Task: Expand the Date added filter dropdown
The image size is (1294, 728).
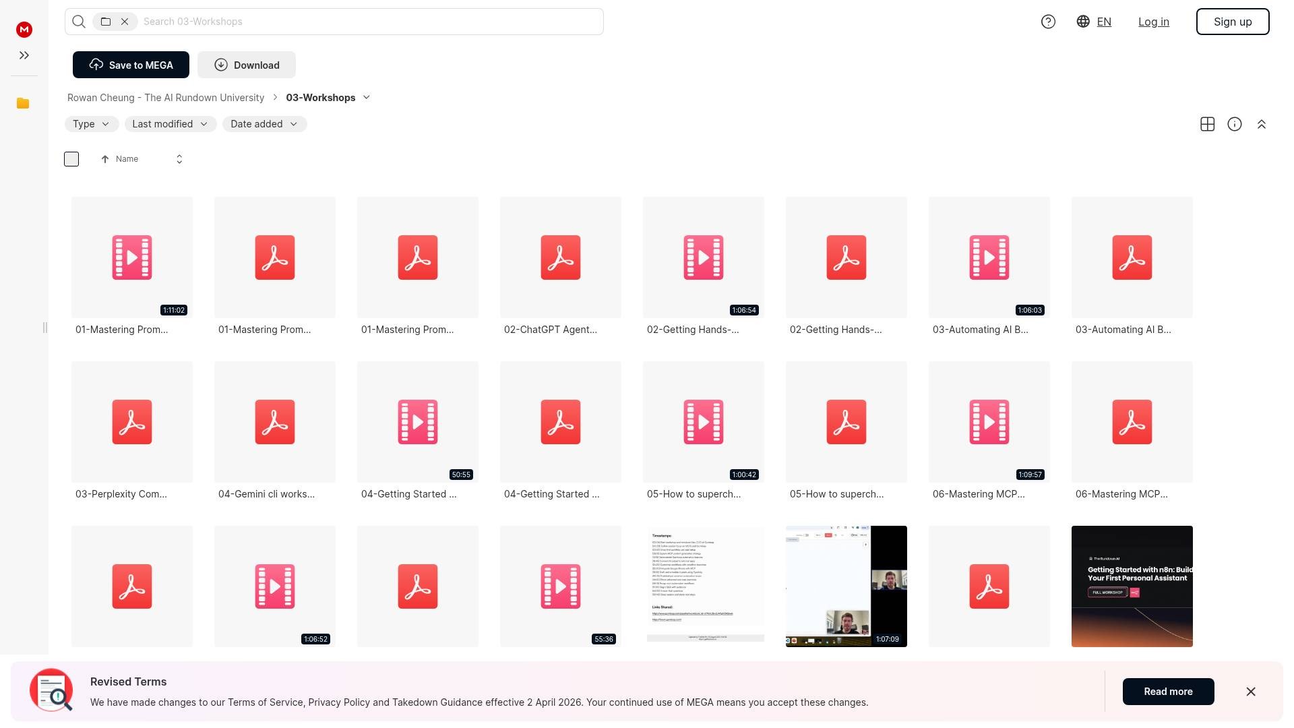Action: pos(264,124)
